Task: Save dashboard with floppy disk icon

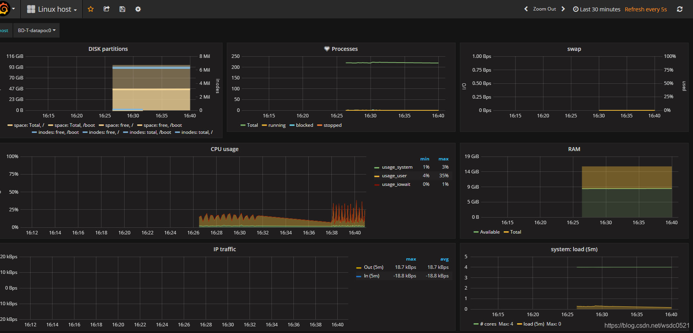Action: [x=122, y=9]
